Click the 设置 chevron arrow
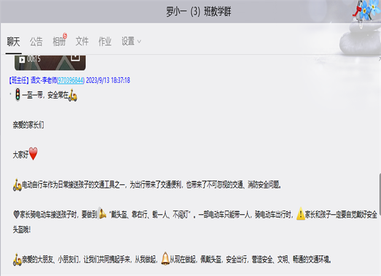 click(139, 42)
